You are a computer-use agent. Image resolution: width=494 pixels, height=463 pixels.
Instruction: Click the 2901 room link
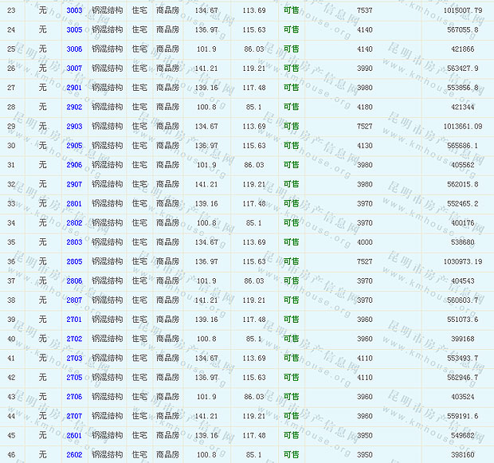[74, 88]
